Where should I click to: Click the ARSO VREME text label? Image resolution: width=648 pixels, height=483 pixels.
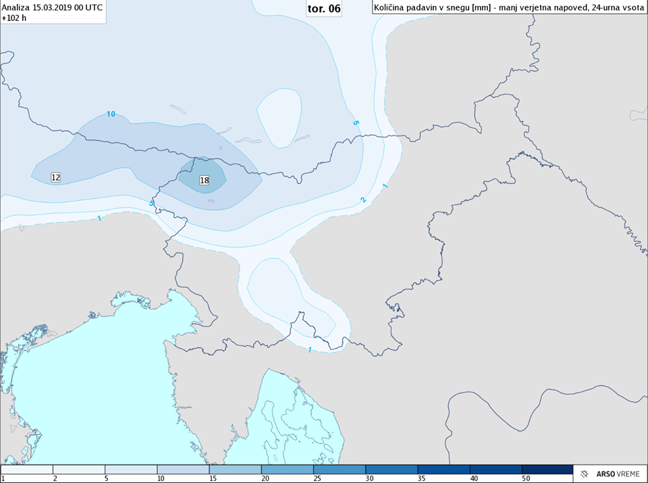pos(617,474)
